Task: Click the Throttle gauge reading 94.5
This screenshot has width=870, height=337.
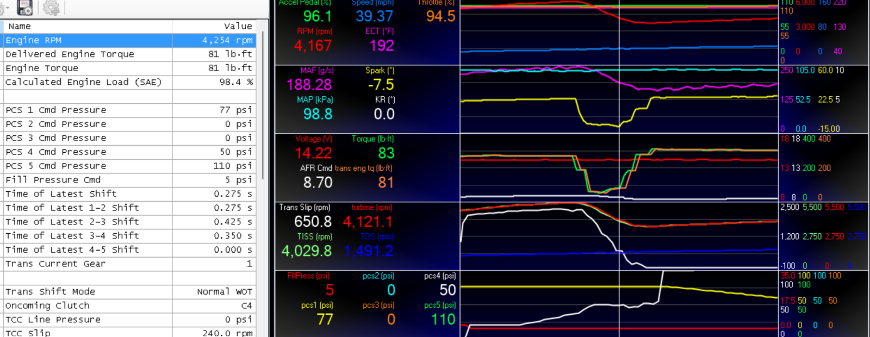Action: tap(440, 16)
